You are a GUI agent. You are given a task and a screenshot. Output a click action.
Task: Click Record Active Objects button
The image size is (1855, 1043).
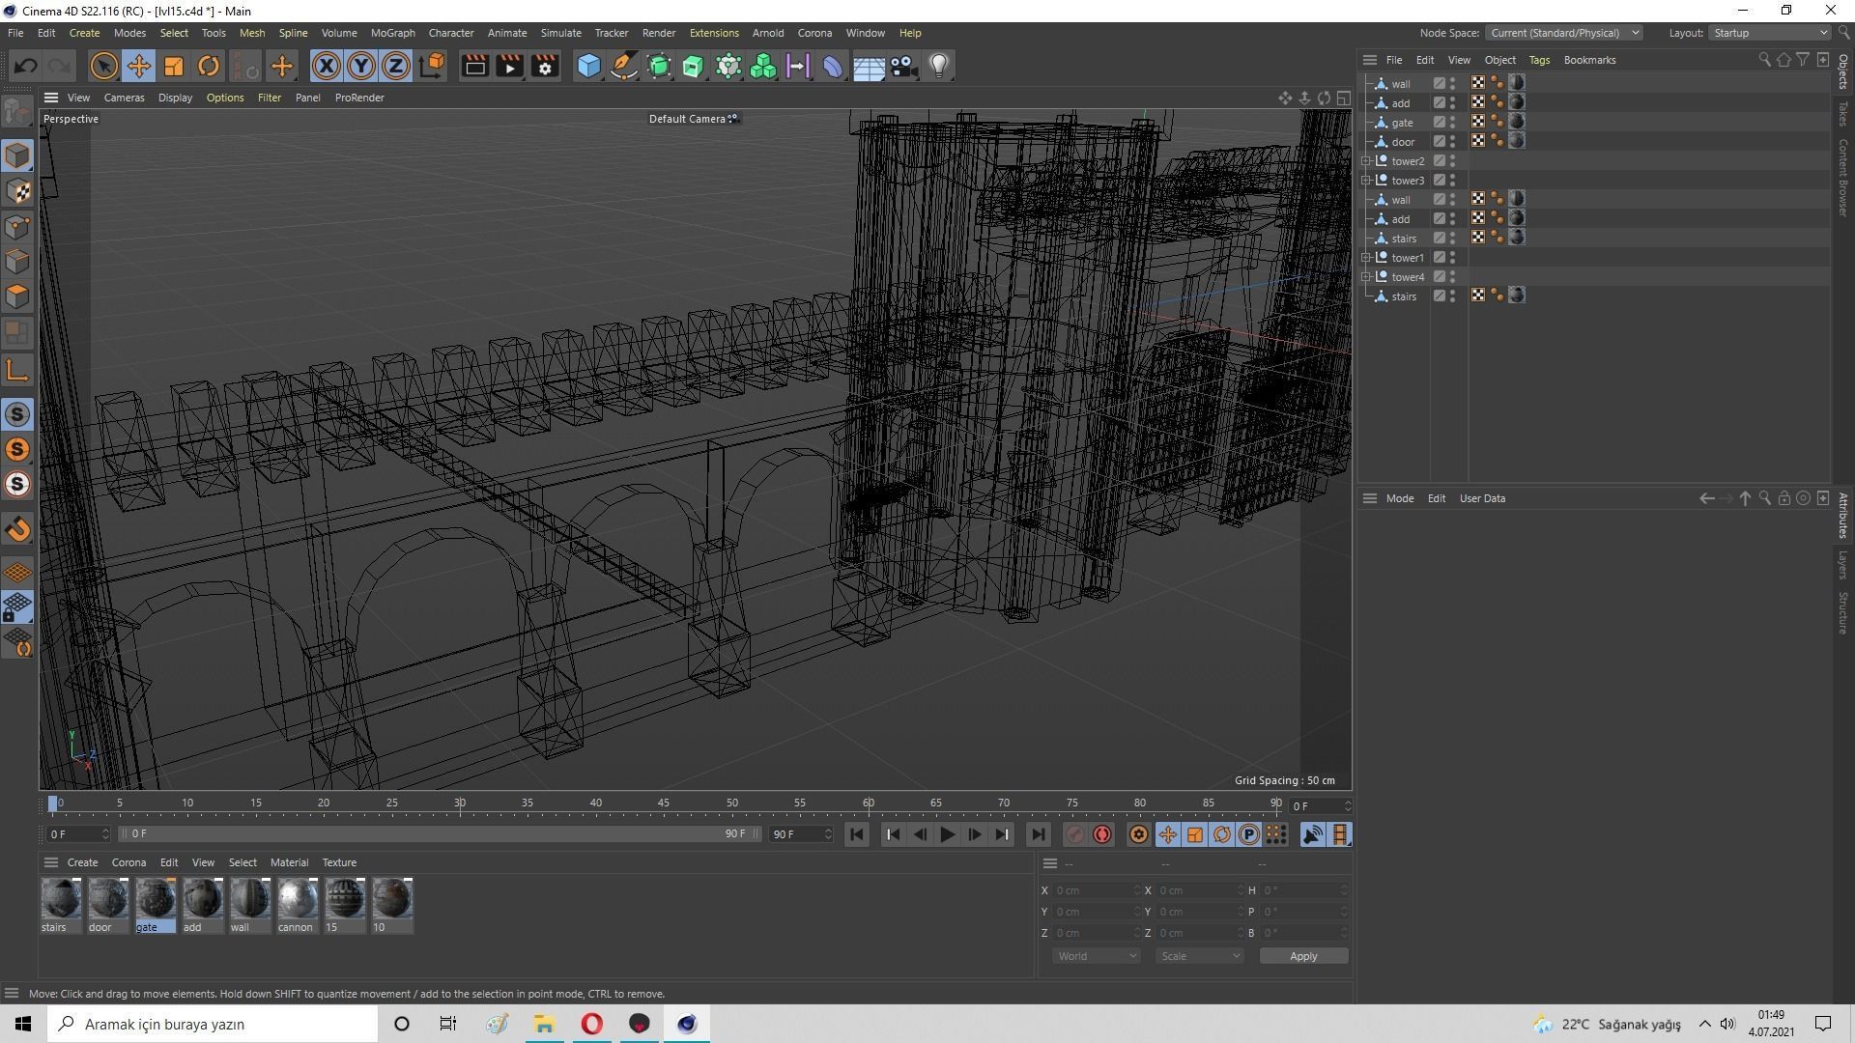click(x=1075, y=834)
